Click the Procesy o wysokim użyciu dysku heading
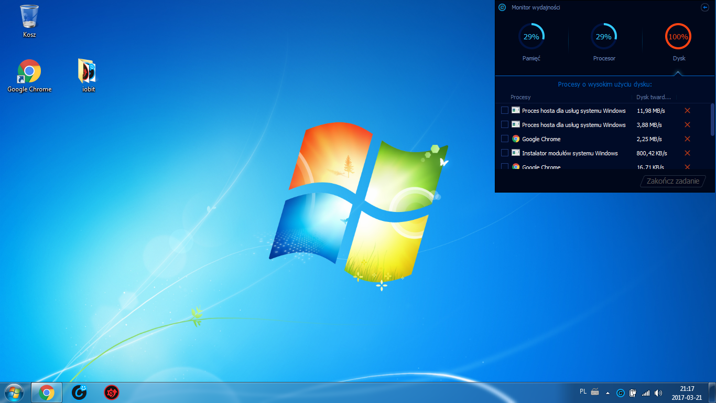The width and height of the screenshot is (716, 403). coord(605,84)
